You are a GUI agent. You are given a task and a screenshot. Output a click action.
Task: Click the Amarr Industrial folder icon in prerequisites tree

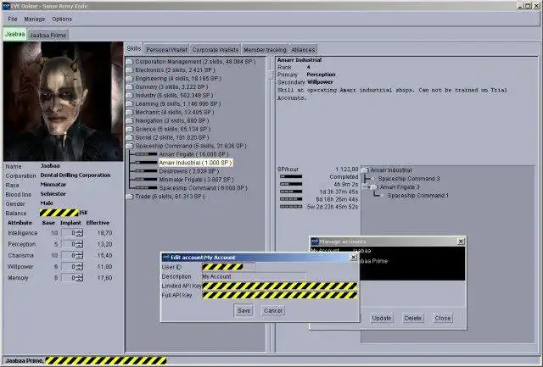point(365,170)
